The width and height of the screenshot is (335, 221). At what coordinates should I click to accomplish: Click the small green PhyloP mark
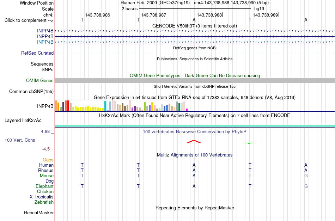[x=249, y=143]
